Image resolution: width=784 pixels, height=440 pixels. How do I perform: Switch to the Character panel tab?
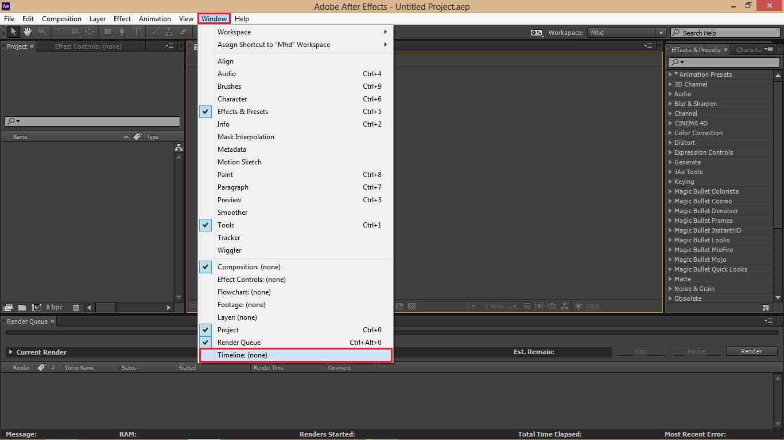pyautogui.click(x=749, y=50)
